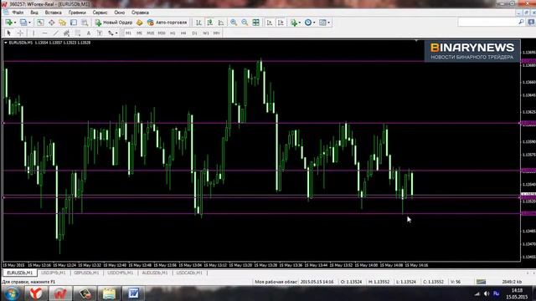The image size is (536, 301).
Task: Click the Новый Ордер button
Action: pyautogui.click(x=114, y=23)
